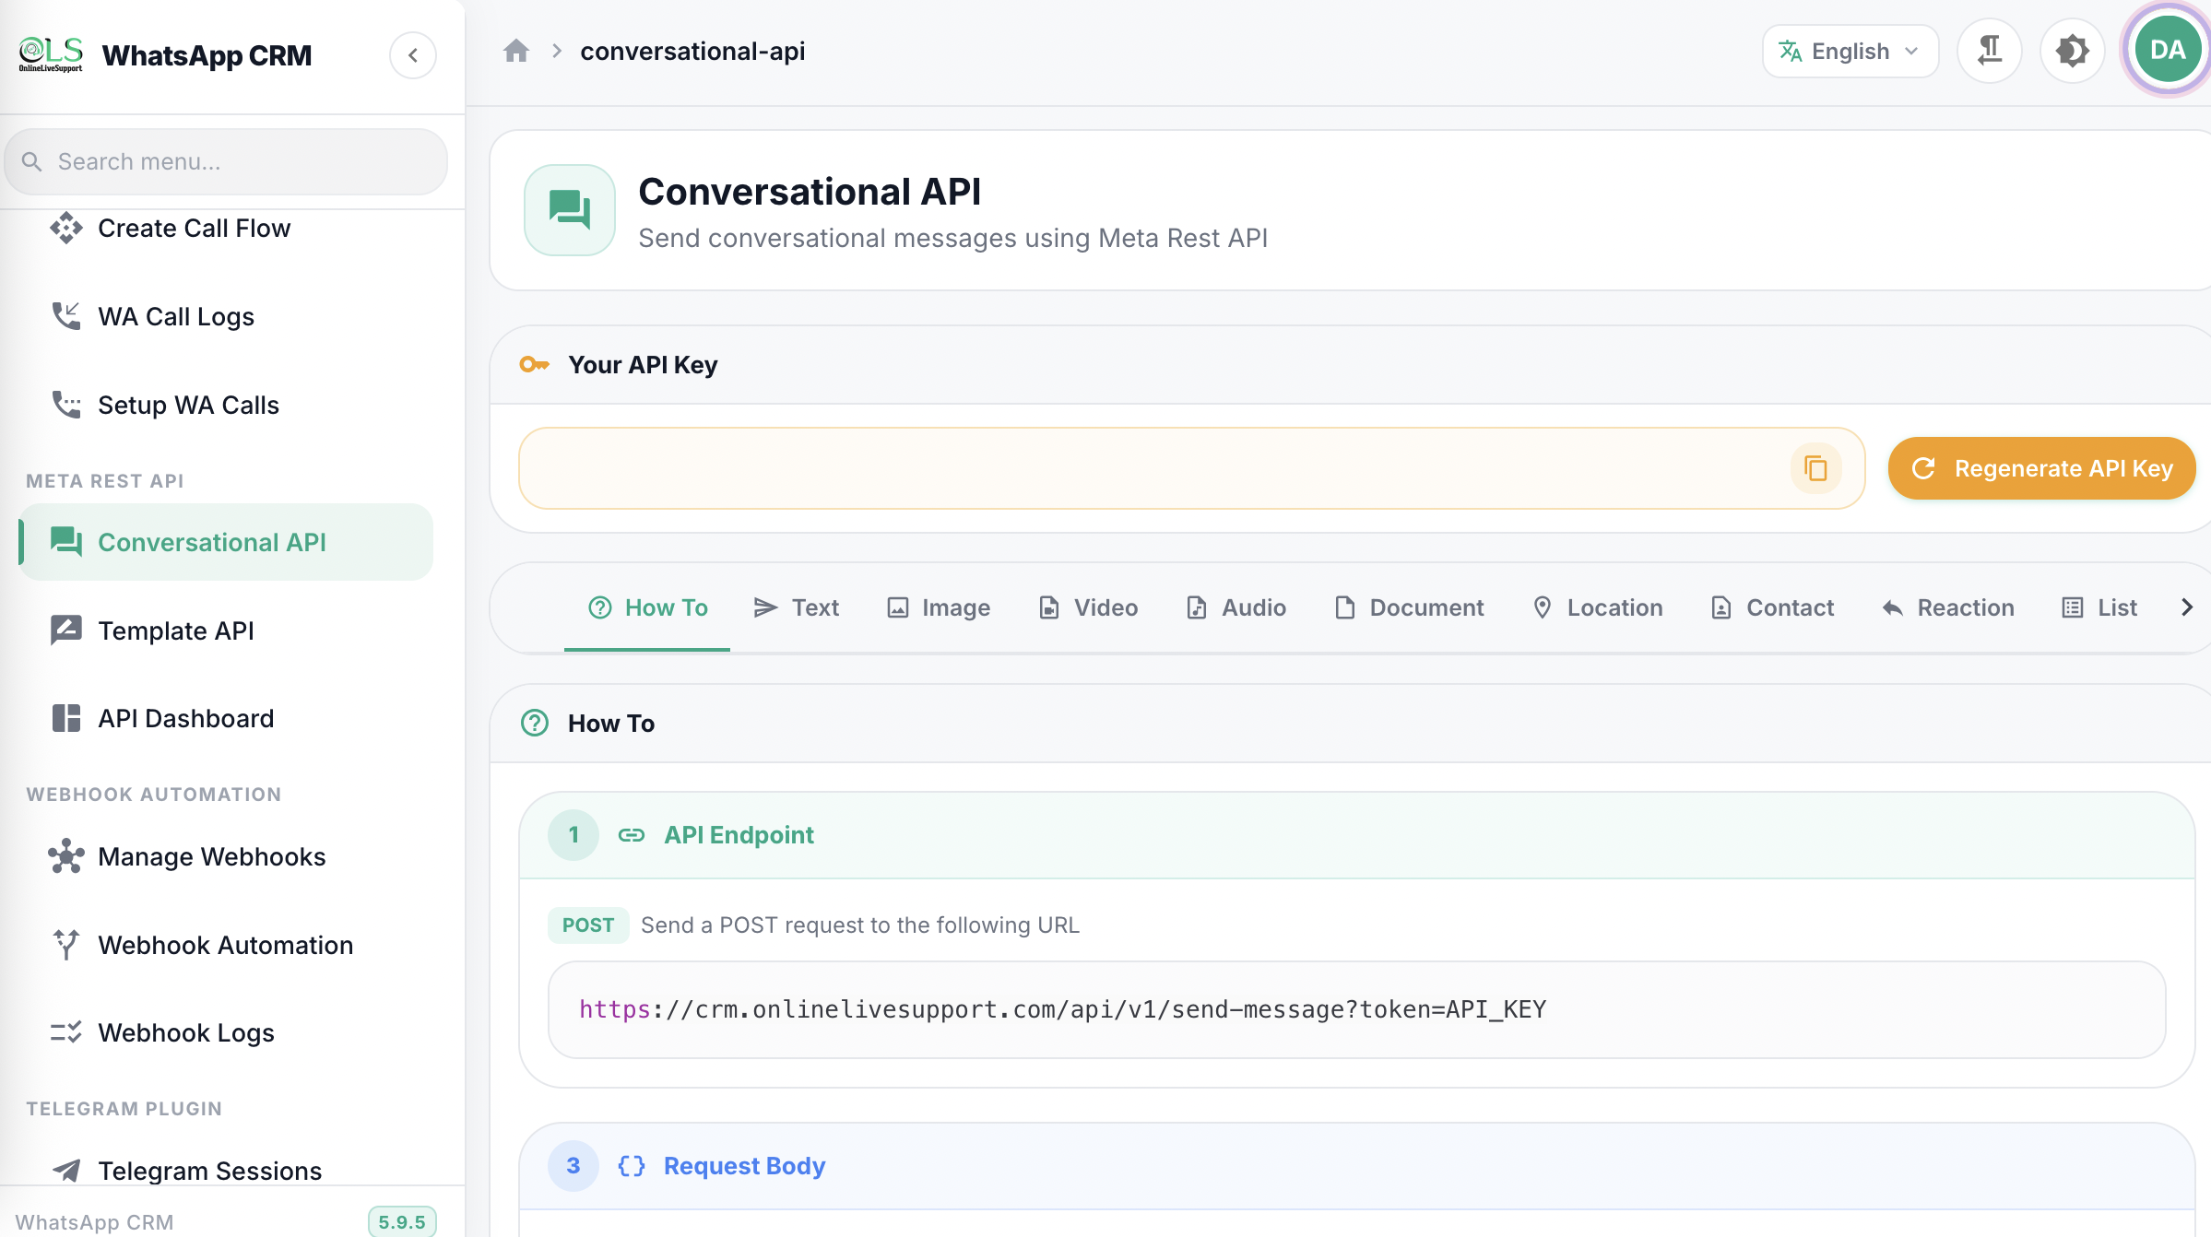Click the Conversational API chat bubbles icon in sidebar
This screenshot has width=2211, height=1237.
pos(65,542)
